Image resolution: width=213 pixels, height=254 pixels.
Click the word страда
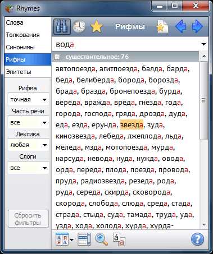pos(67,215)
